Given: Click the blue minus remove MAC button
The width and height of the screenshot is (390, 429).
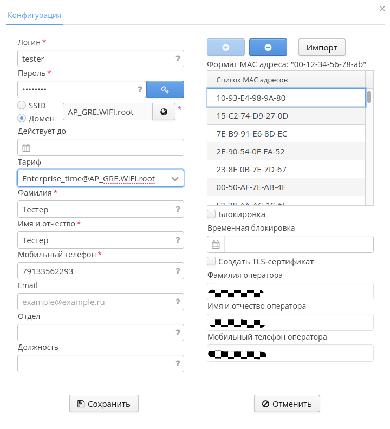Looking at the screenshot, I should (x=268, y=47).
